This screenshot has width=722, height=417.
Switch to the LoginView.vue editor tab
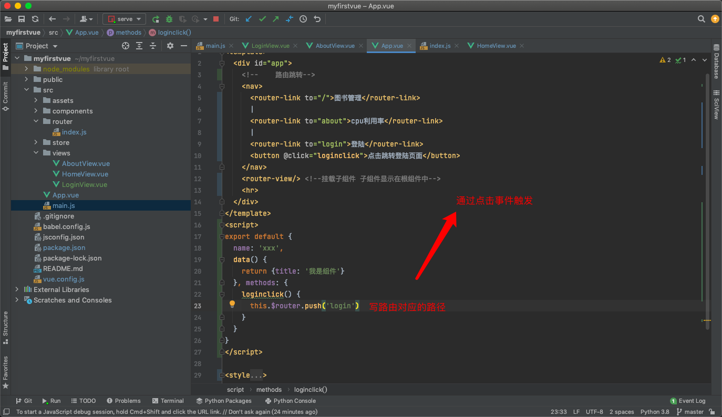pos(270,46)
